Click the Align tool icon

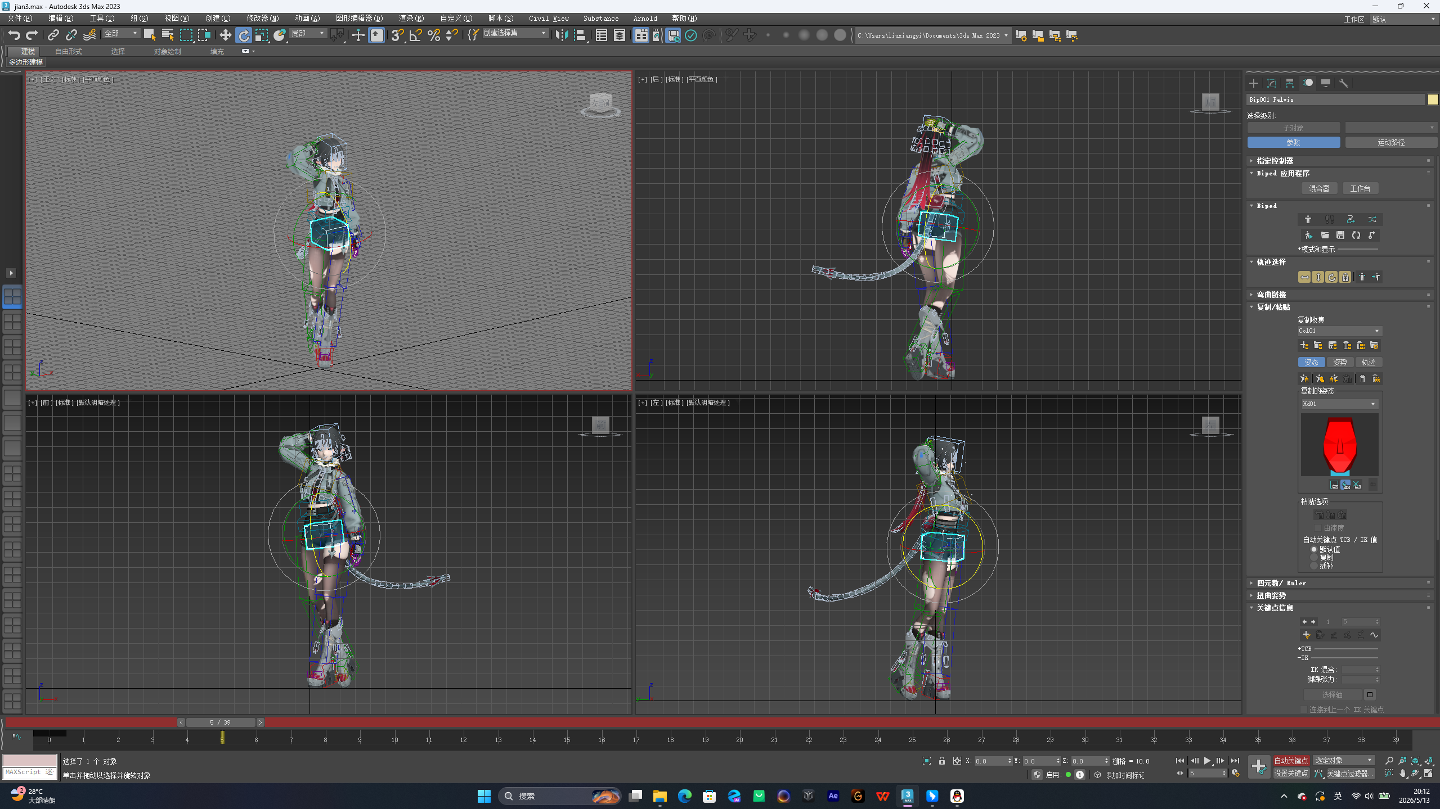pyautogui.click(x=580, y=35)
